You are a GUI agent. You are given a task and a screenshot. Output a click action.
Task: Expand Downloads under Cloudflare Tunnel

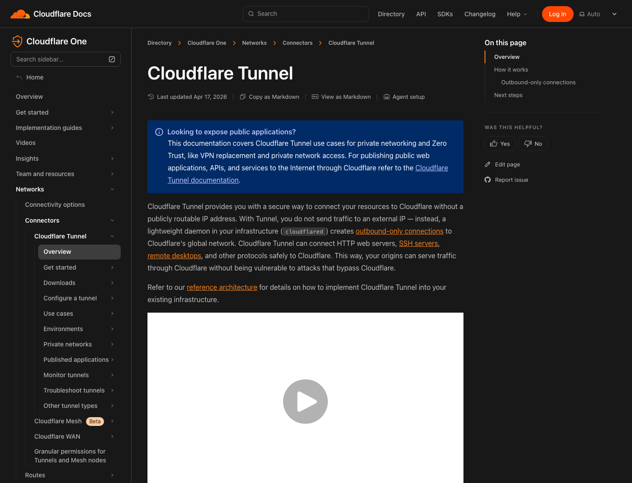pyautogui.click(x=112, y=283)
